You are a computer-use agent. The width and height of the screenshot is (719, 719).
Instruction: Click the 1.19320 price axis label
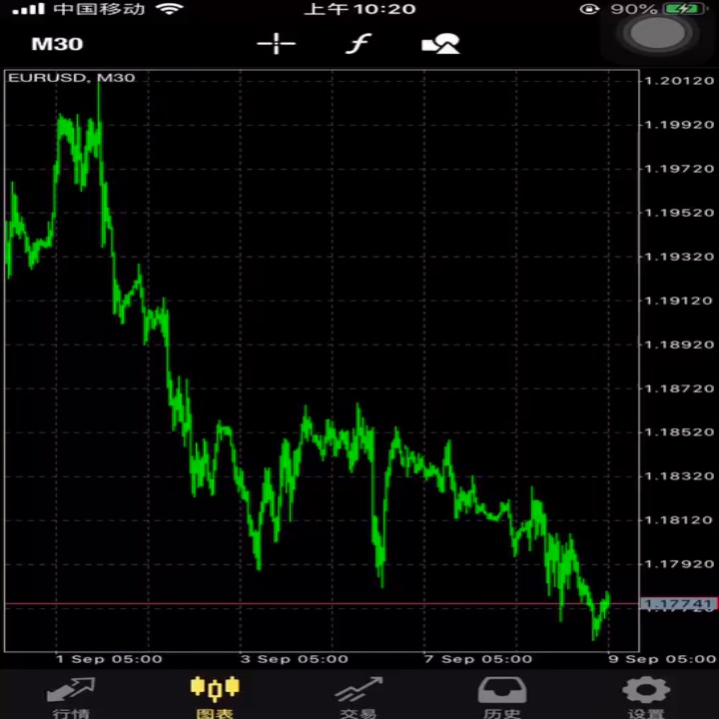point(680,257)
